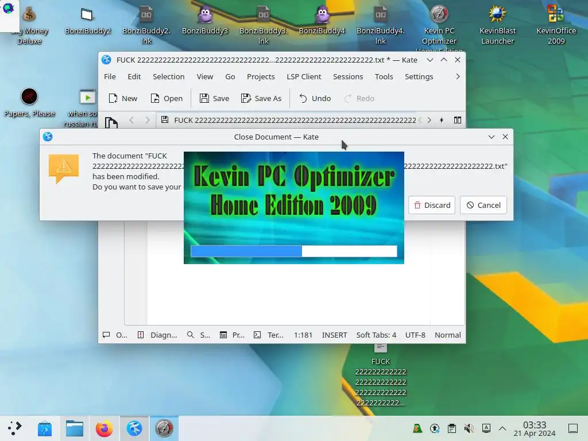This screenshot has height=441, width=588.
Task: Open Kate View menu
Action: click(205, 76)
